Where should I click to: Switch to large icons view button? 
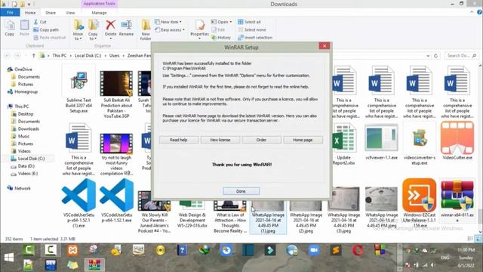coord(478,239)
